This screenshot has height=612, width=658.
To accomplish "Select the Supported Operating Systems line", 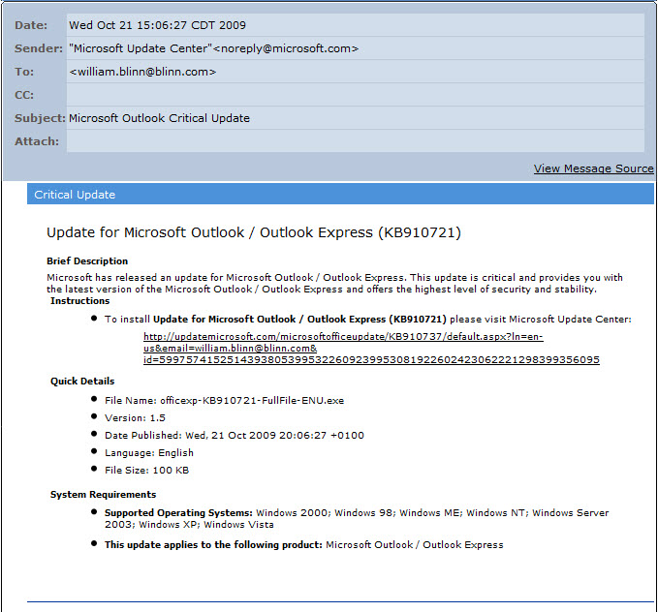I will pyautogui.click(x=357, y=519).
